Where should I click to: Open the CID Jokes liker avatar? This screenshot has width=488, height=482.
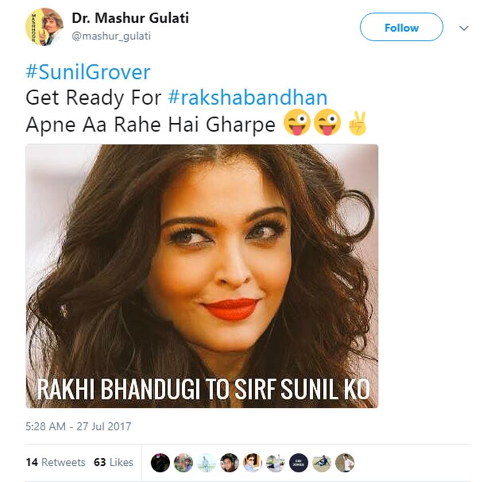tap(299, 462)
